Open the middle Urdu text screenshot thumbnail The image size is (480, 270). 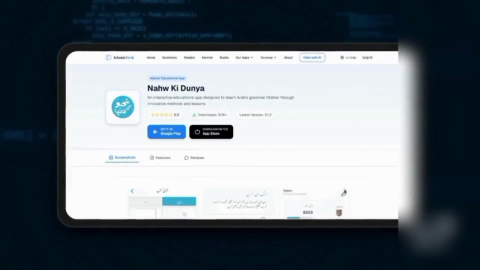[239, 203]
